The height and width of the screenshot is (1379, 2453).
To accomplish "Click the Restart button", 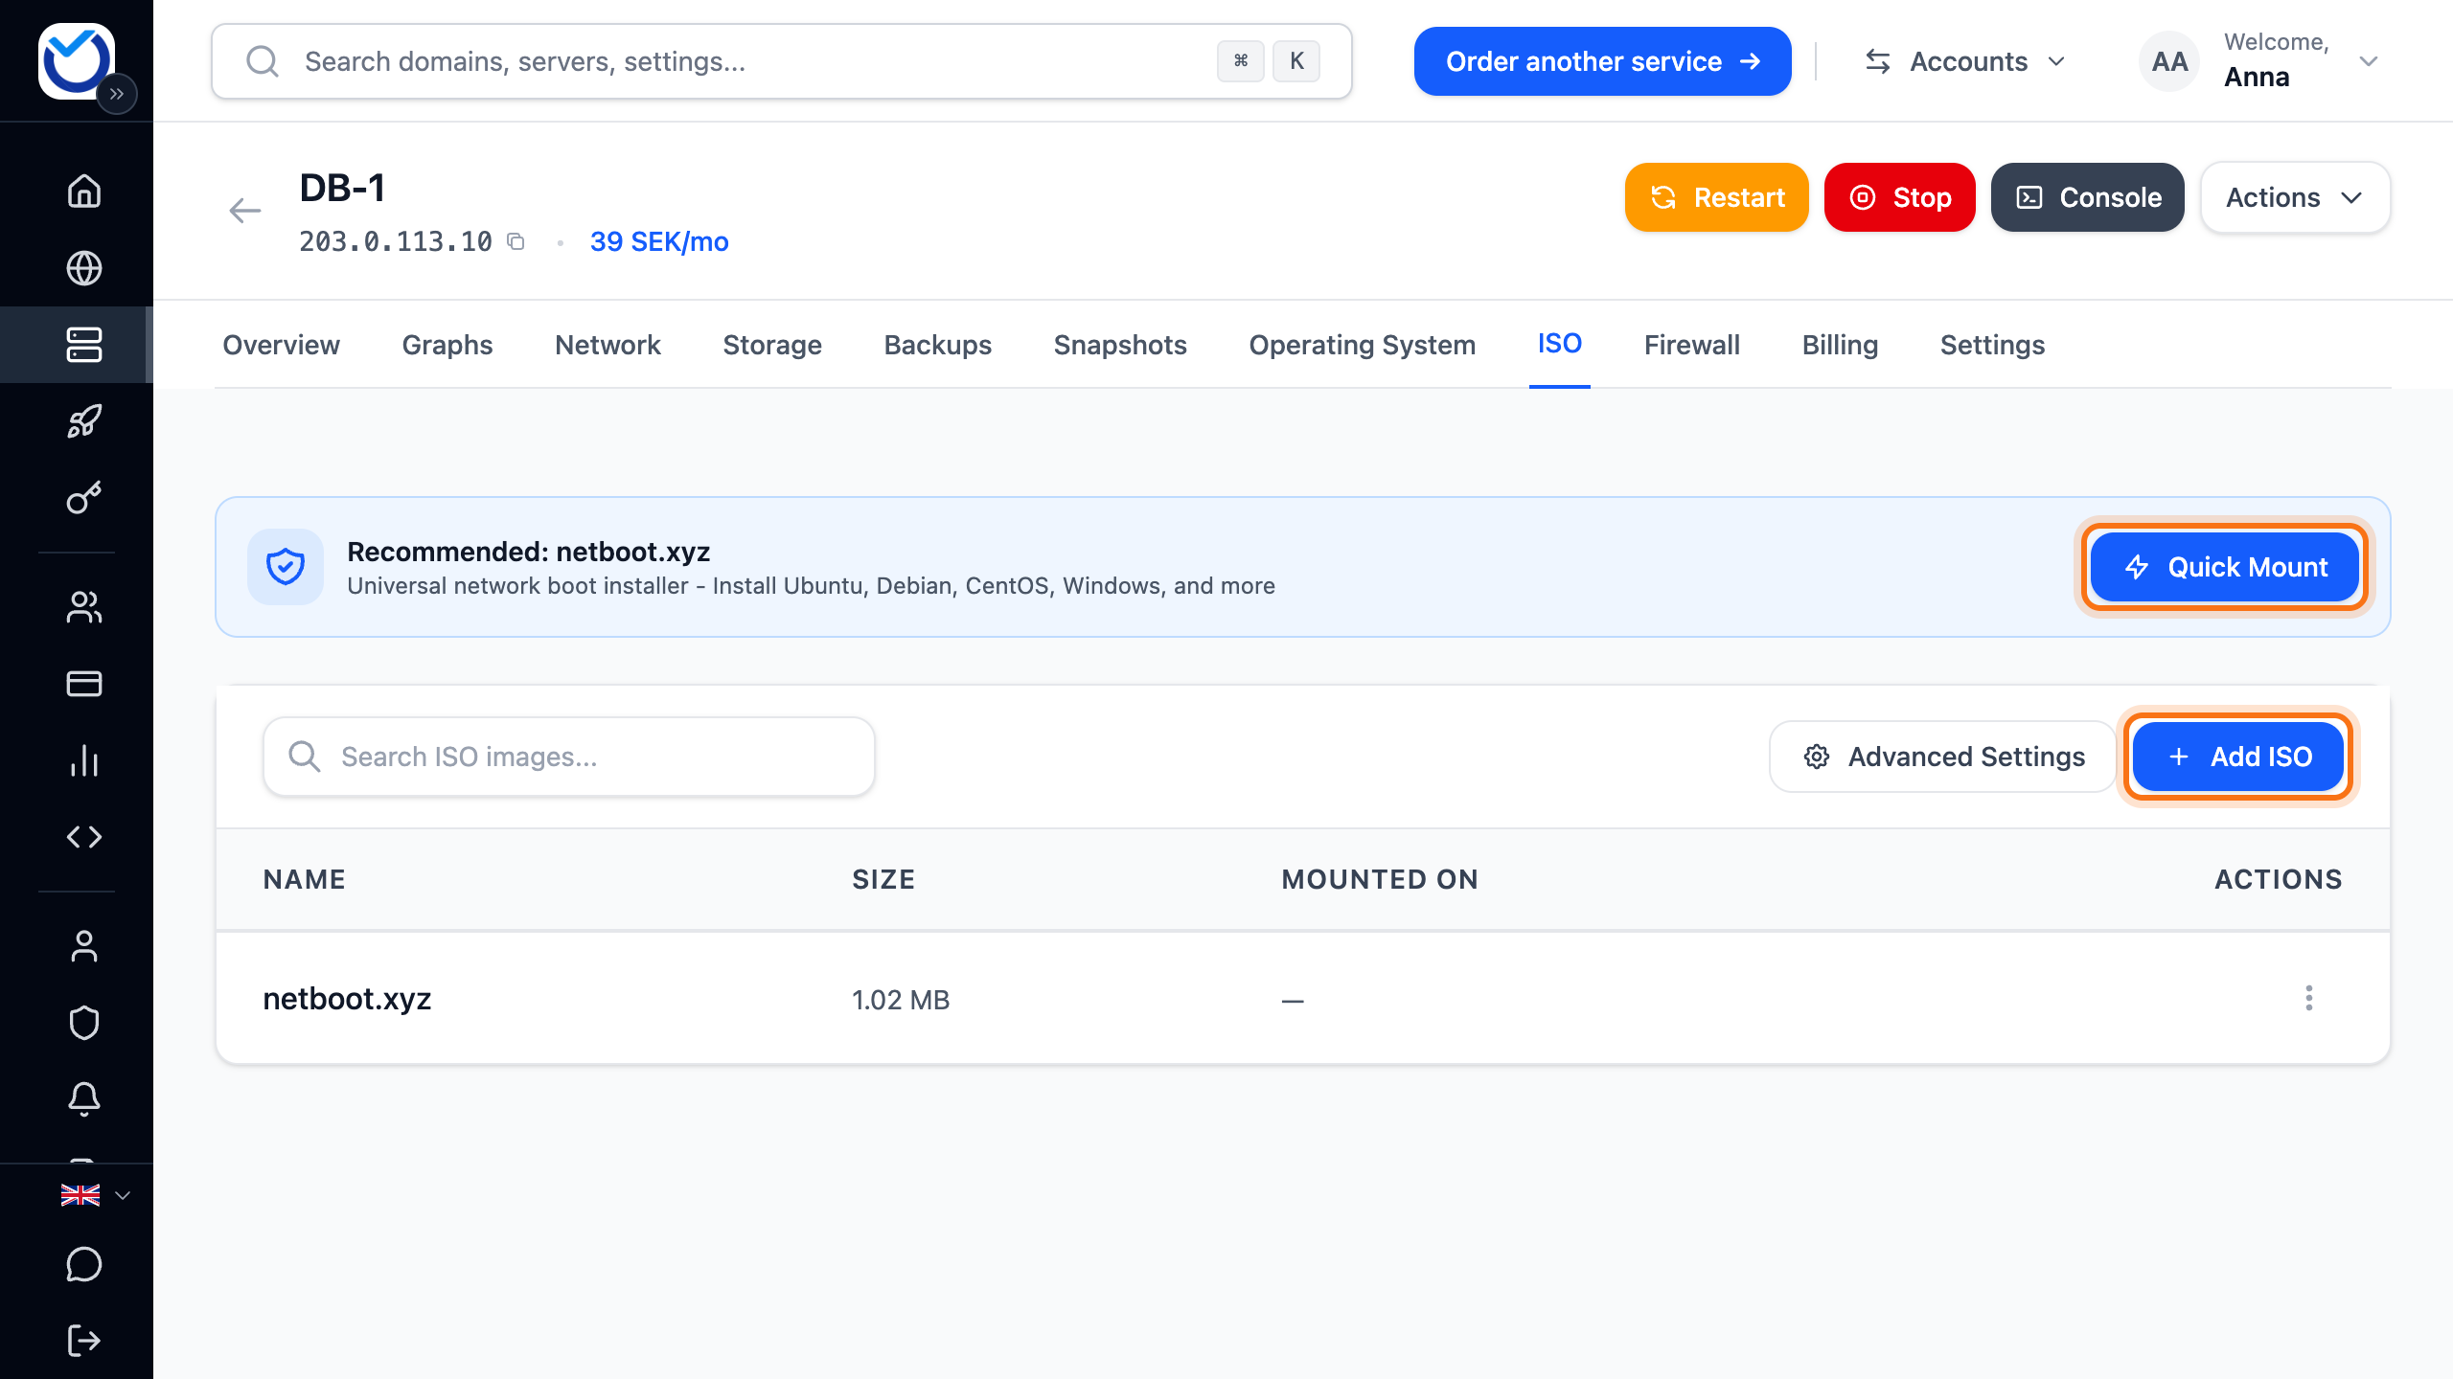I will tap(1716, 197).
